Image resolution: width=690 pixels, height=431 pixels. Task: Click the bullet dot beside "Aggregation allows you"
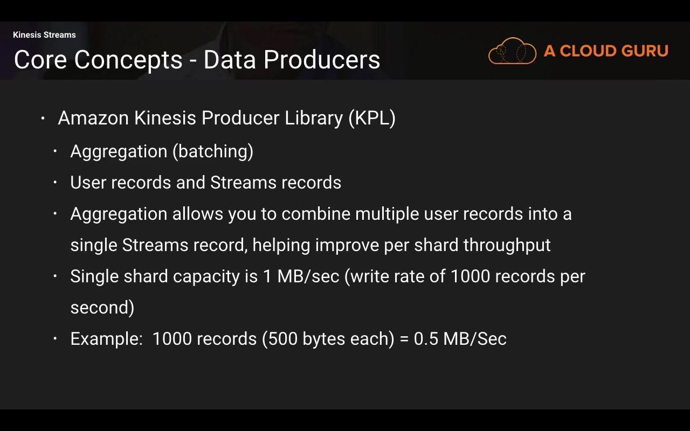(x=55, y=214)
